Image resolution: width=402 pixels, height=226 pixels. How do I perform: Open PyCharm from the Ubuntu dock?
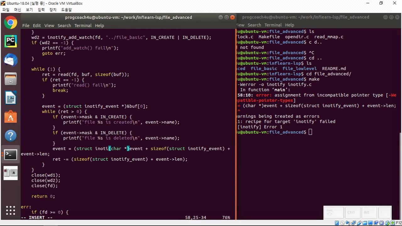point(10,41)
